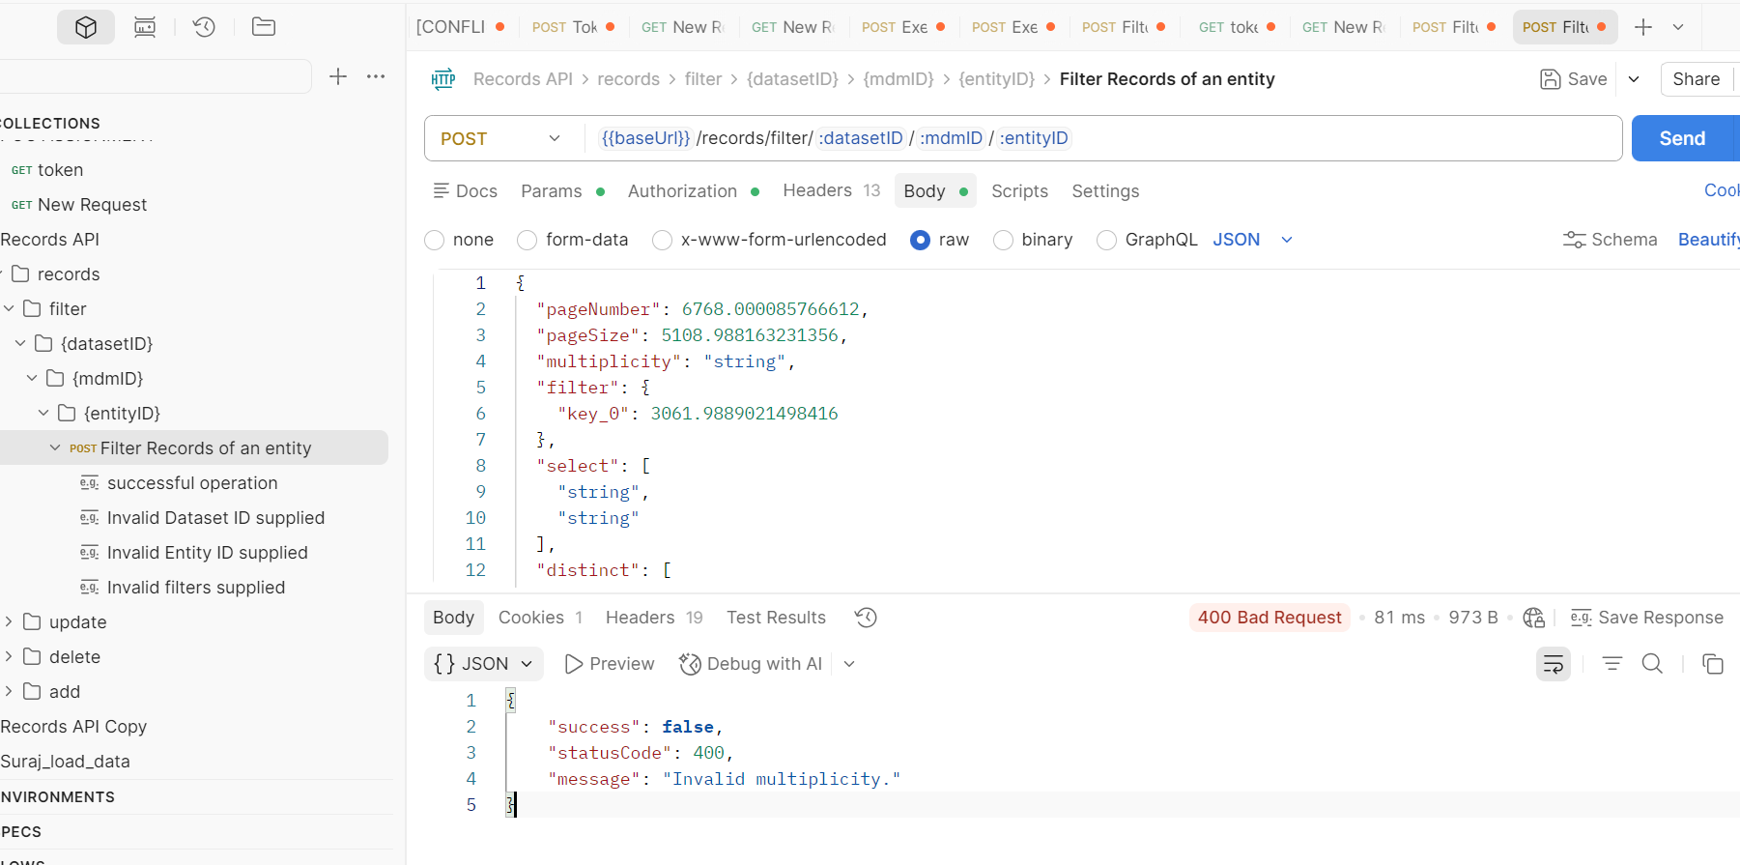This screenshot has width=1740, height=865.
Task: Click the Beautify link
Action: [1707, 240]
